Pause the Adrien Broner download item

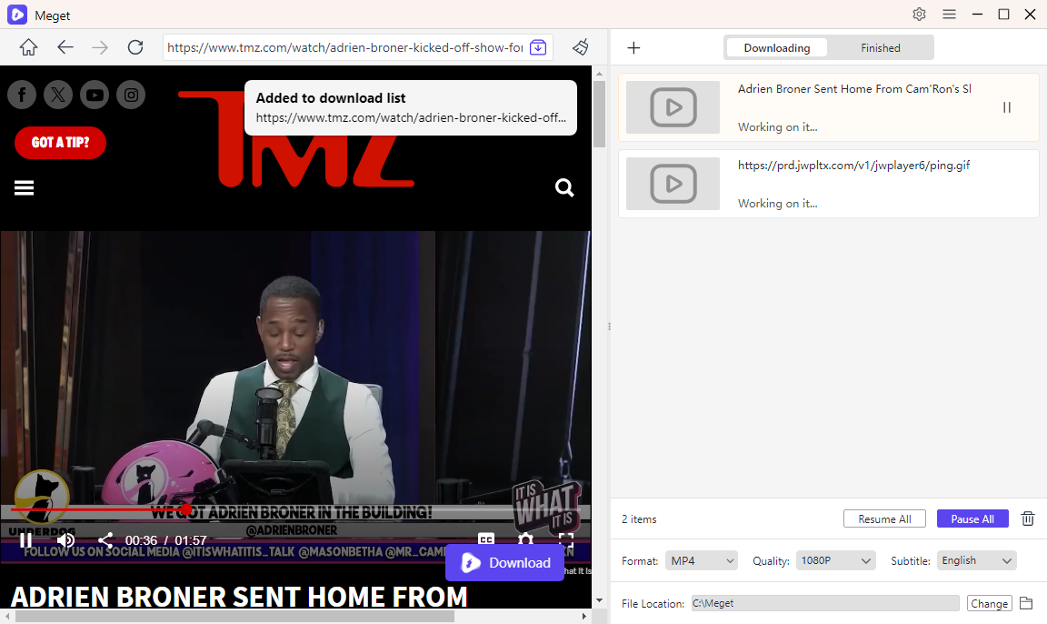pos(1007,107)
